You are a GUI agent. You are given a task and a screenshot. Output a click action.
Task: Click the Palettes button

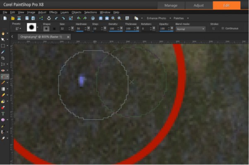click(179, 18)
